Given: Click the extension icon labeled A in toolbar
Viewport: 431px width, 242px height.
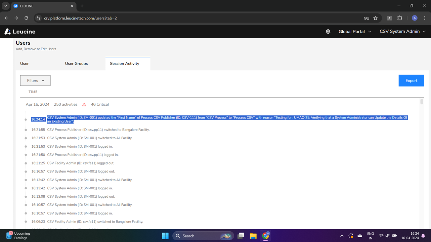Looking at the screenshot, I should pos(389,18).
